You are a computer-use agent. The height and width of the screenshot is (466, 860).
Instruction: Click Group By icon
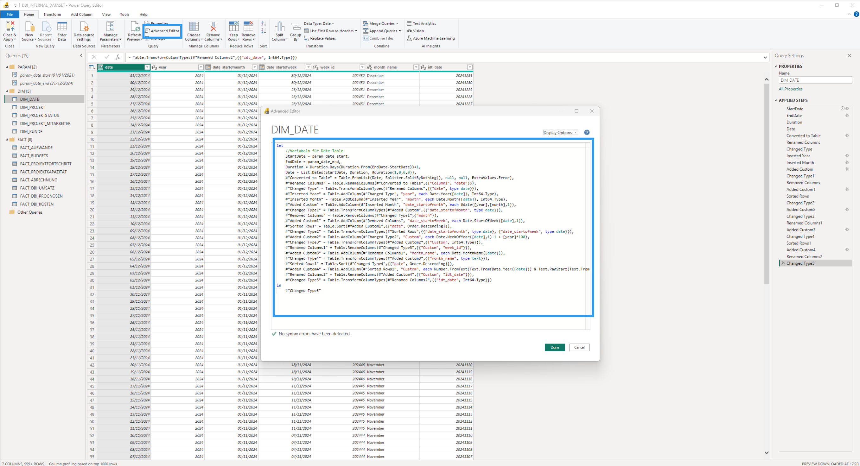[x=296, y=27]
